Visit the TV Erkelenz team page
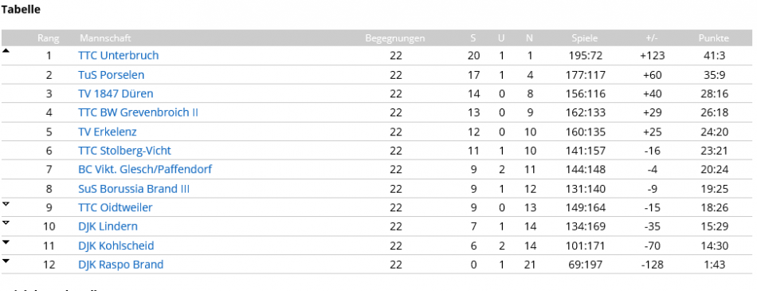 pyautogui.click(x=108, y=132)
